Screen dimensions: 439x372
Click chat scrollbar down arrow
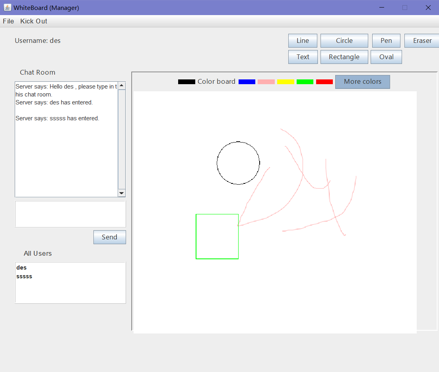[x=122, y=193]
